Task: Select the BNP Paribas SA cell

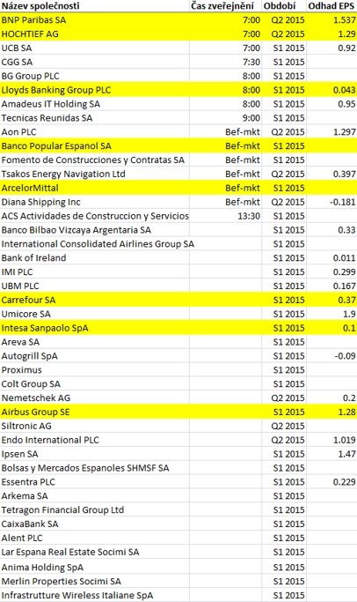Action: pyautogui.click(x=95, y=20)
